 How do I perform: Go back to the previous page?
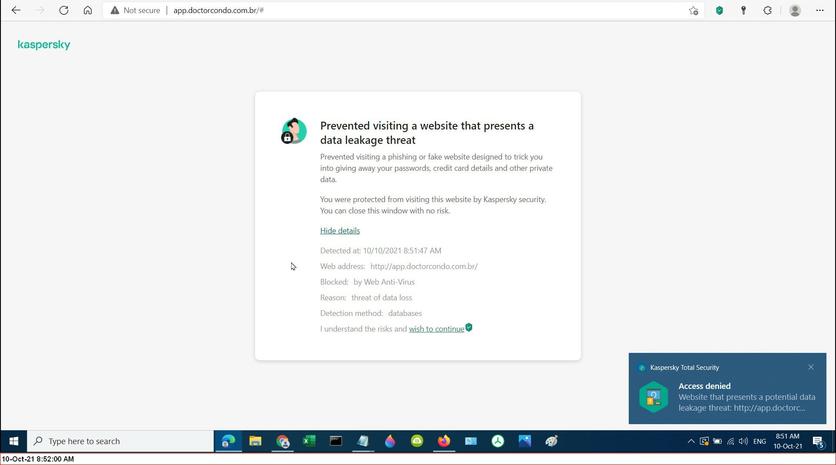tap(16, 10)
